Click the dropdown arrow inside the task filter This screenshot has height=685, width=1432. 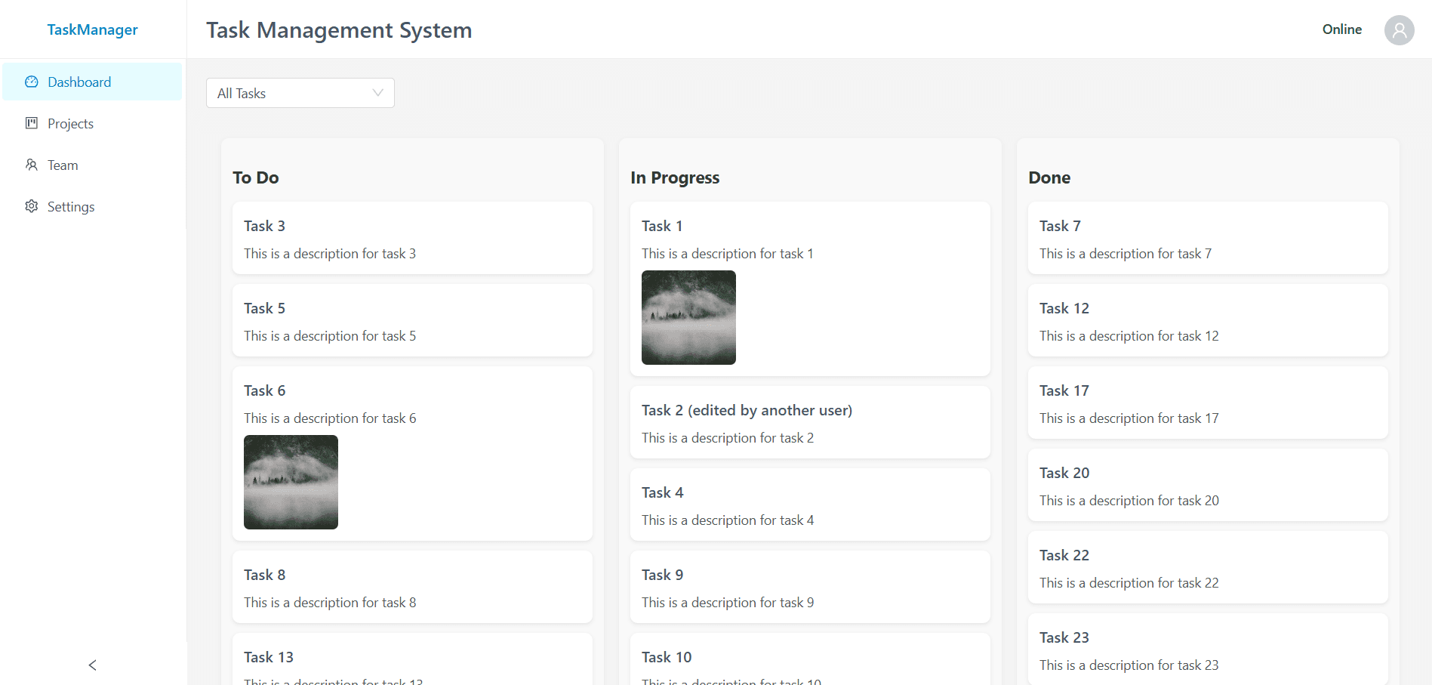point(377,92)
